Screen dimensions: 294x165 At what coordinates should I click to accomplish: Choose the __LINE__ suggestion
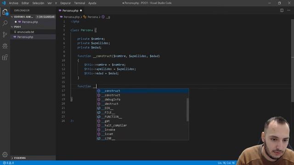(x=142, y=138)
